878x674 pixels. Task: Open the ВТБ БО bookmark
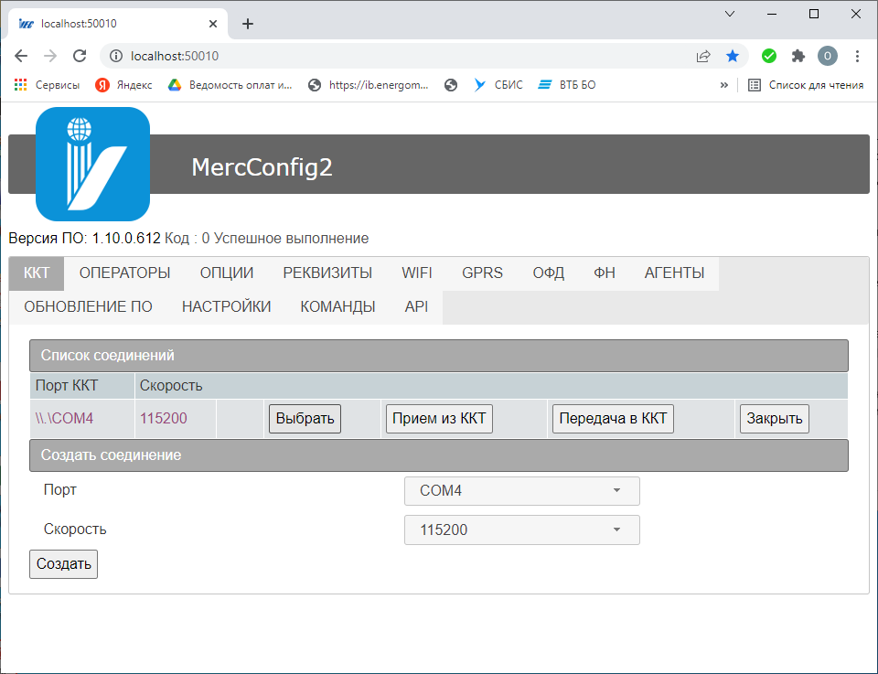pyautogui.click(x=567, y=85)
